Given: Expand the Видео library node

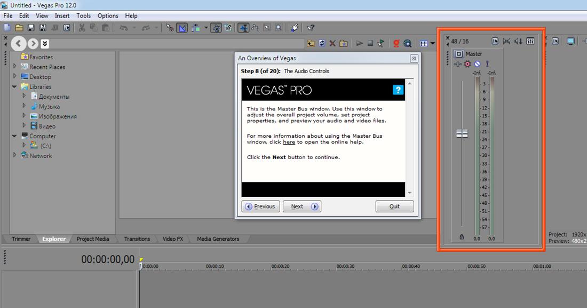Looking at the screenshot, I should (23, 126).
